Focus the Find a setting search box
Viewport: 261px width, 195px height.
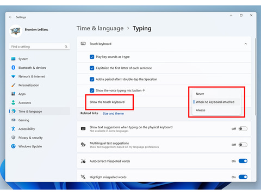tap(39, 47)
